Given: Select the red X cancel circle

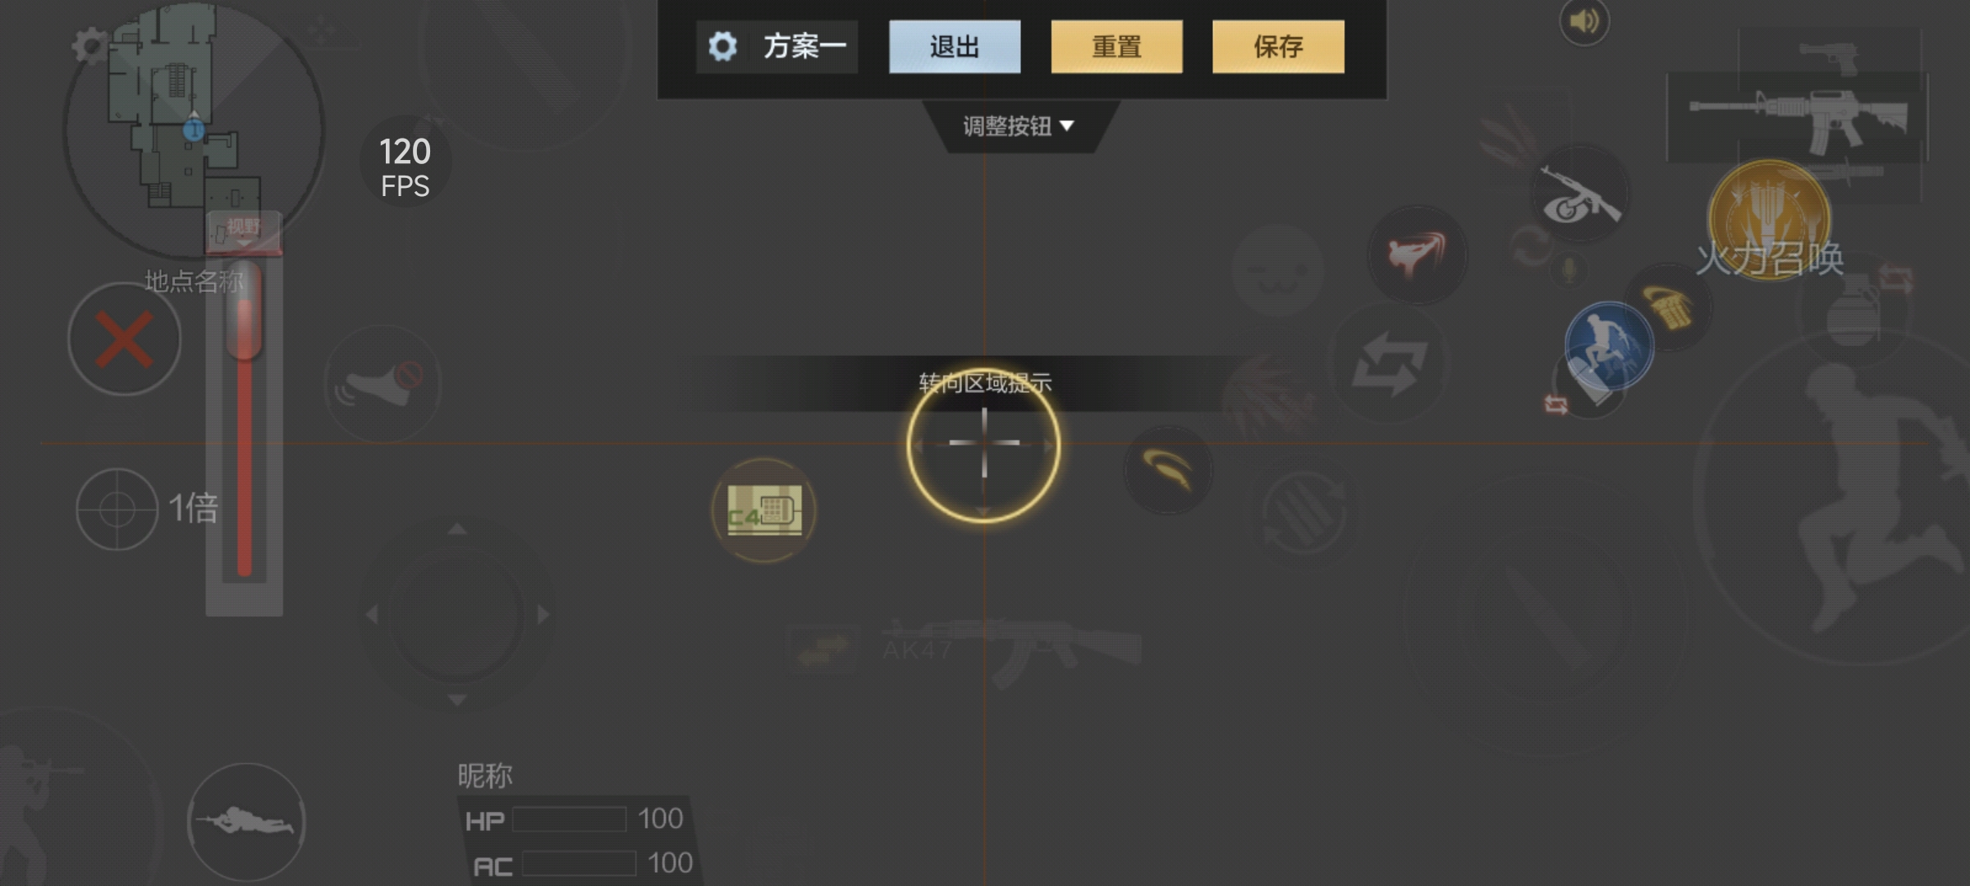Looking at the screenshot, I should (x=125, y=339).
